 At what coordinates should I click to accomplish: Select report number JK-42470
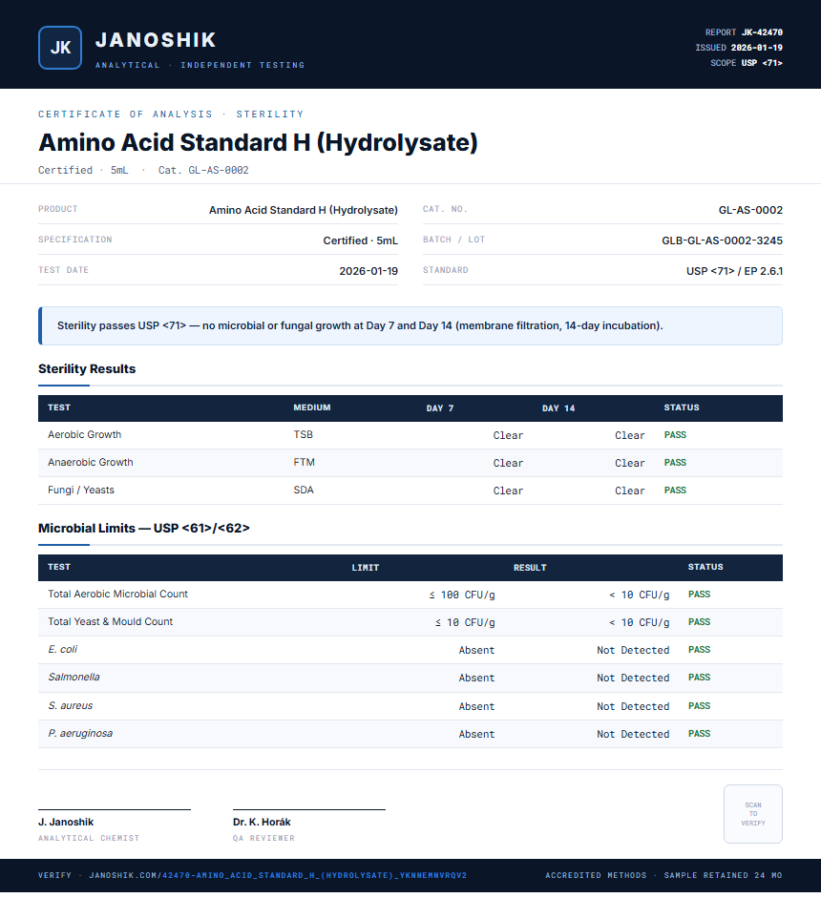pos(762,32)
